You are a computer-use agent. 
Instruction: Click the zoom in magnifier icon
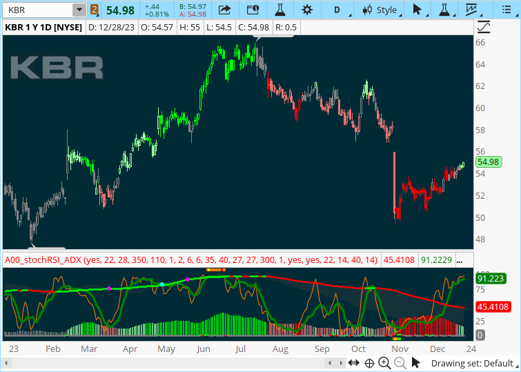(x=384, y=363)
